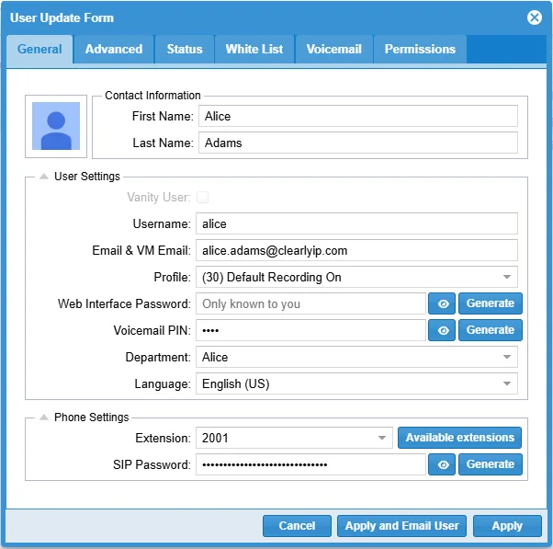Click the user avatar picture
The width and height of the screenshot is (553, 549).
pyautogui.click(x=56, y=126)
